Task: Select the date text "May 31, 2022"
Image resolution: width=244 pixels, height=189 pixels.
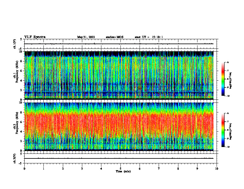Action: [86, 37]
